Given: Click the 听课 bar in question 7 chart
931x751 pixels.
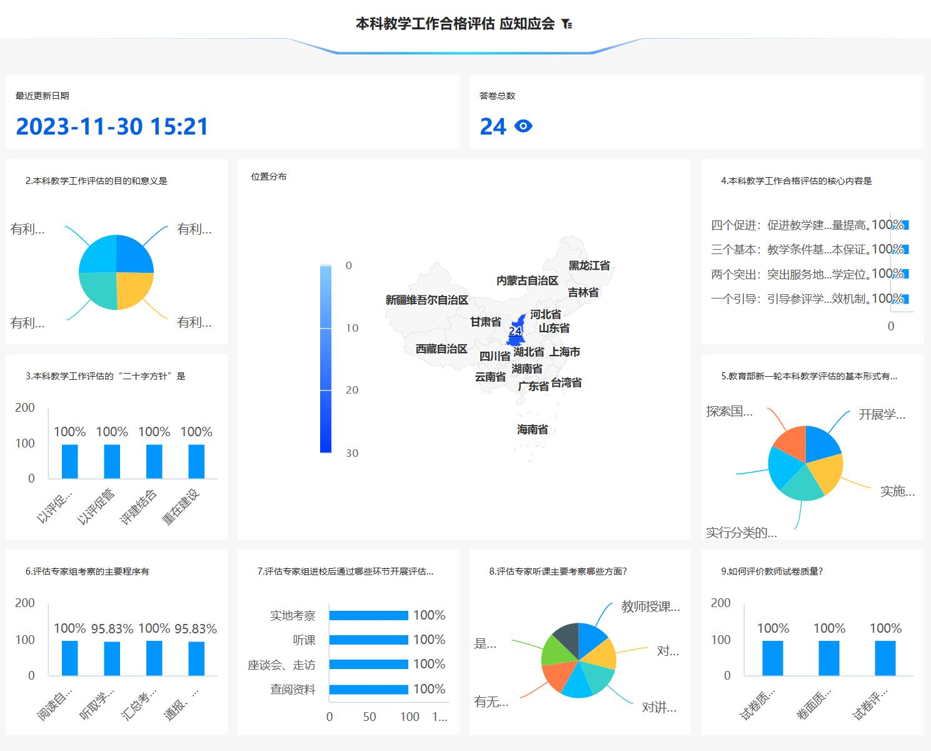Looking at the screenshot, I should (368, 640).
